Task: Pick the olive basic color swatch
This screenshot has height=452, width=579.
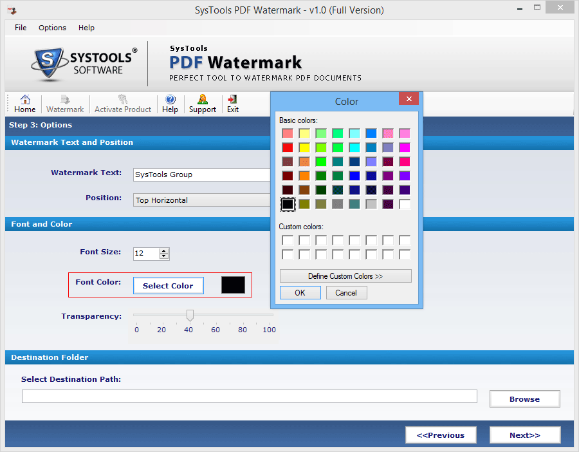Action: [304, 204]
